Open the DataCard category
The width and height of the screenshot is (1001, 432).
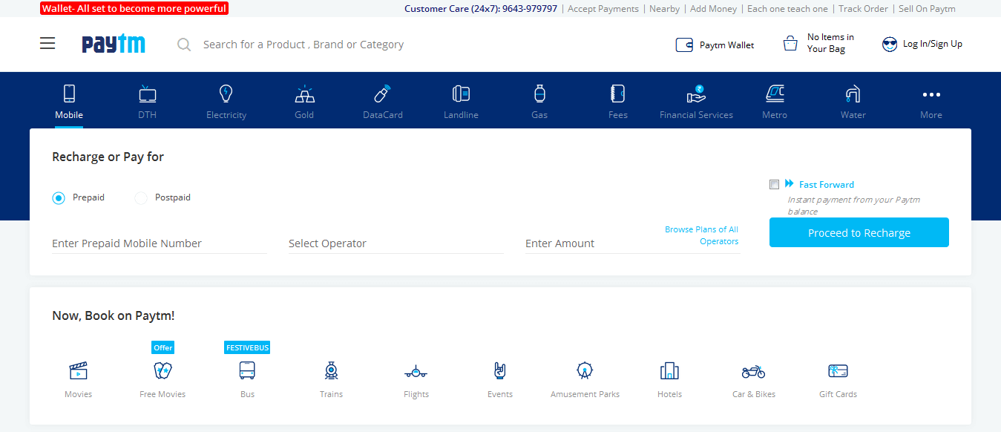382,102
